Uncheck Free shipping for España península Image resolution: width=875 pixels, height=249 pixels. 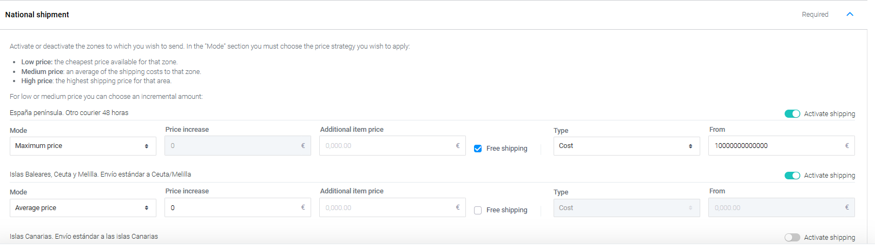pos(478,149)
